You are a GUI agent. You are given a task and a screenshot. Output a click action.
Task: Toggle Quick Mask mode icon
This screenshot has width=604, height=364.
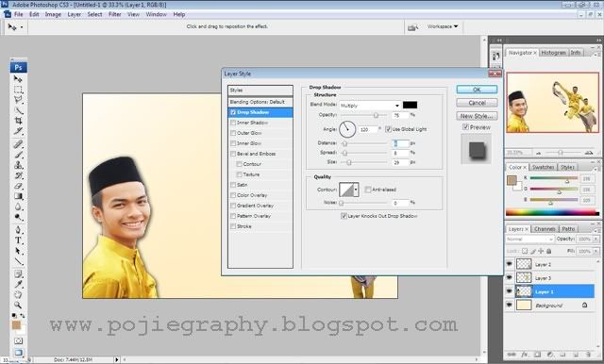point(18,341)
